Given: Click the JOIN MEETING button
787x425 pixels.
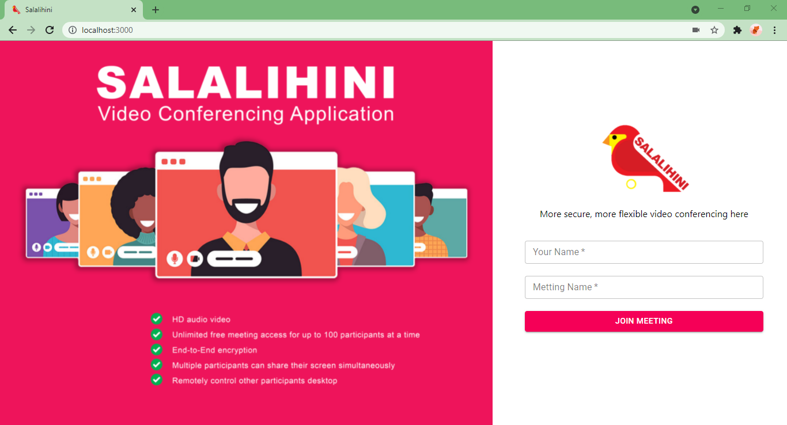Looking at the screenshot, I should point(644,321).
